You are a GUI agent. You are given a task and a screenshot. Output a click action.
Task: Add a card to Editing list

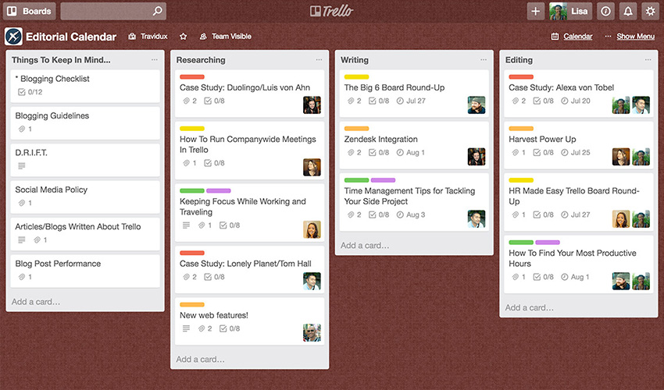pyautogui.click(x=530, y=307)
